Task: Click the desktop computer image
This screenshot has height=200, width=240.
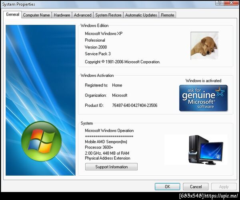Action: pos(206,150)
